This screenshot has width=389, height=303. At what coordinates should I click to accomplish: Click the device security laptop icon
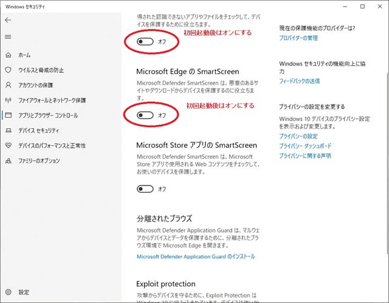click(x=8, y=130)
